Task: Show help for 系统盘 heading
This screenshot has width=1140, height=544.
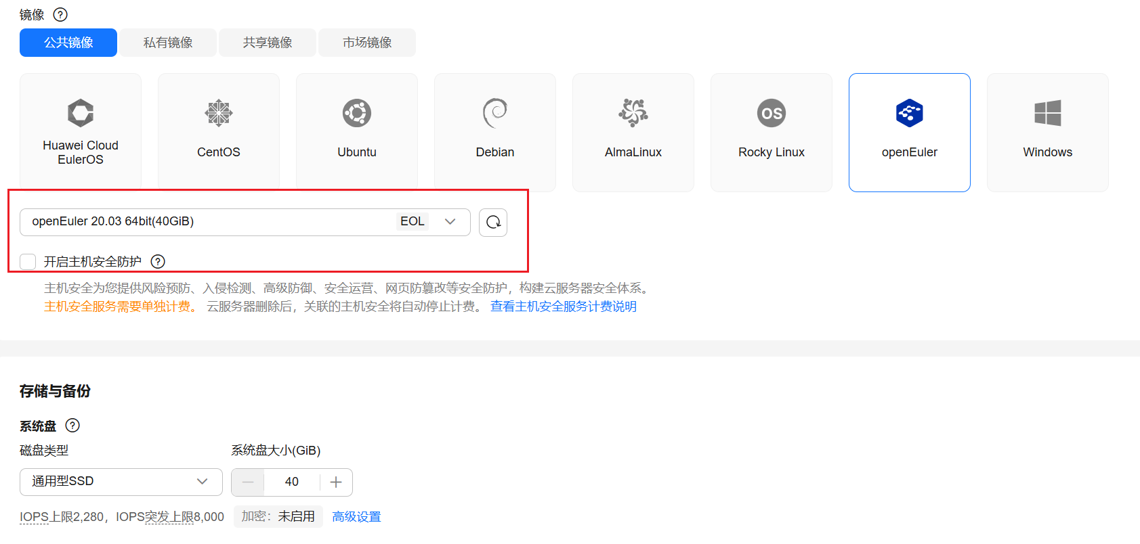Action: [72, 426]
